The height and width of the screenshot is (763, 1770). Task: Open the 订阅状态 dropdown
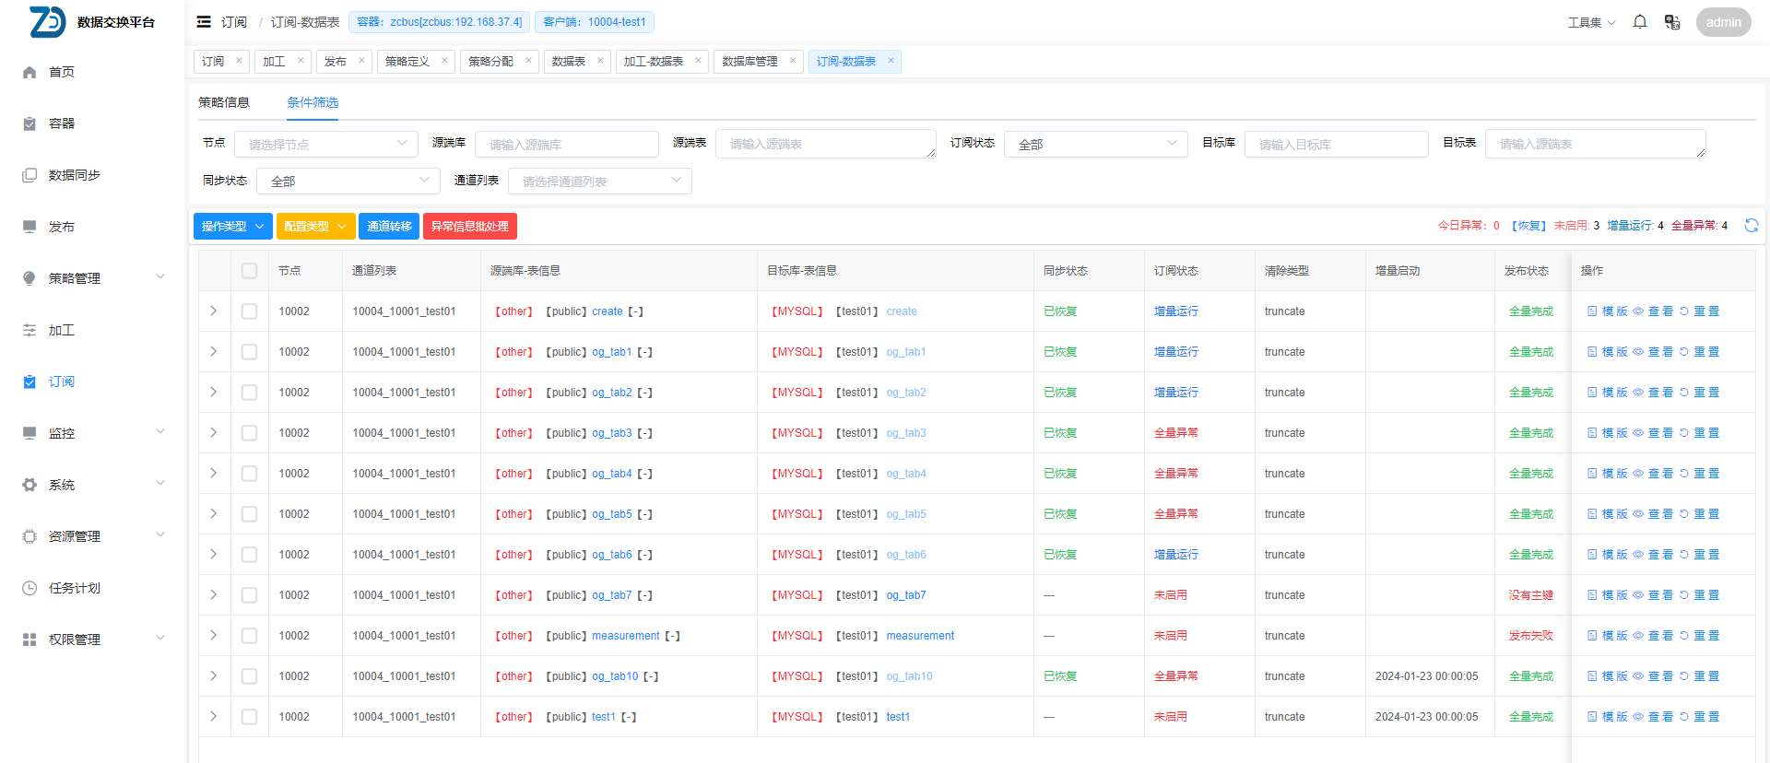(1095, 144)
